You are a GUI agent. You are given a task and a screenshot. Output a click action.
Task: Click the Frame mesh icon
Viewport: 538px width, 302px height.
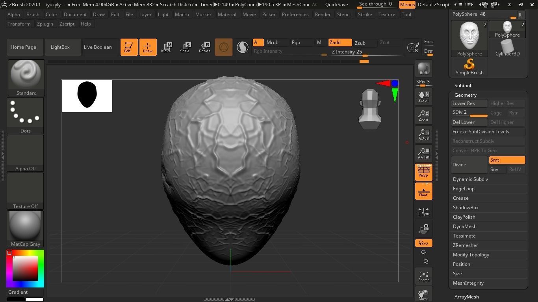(x=423, y=276)
